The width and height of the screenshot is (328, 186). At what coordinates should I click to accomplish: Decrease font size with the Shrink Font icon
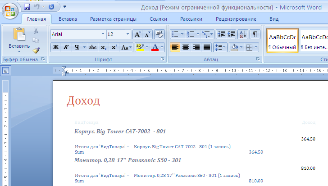pyautogui.click(x=147, y=34)
